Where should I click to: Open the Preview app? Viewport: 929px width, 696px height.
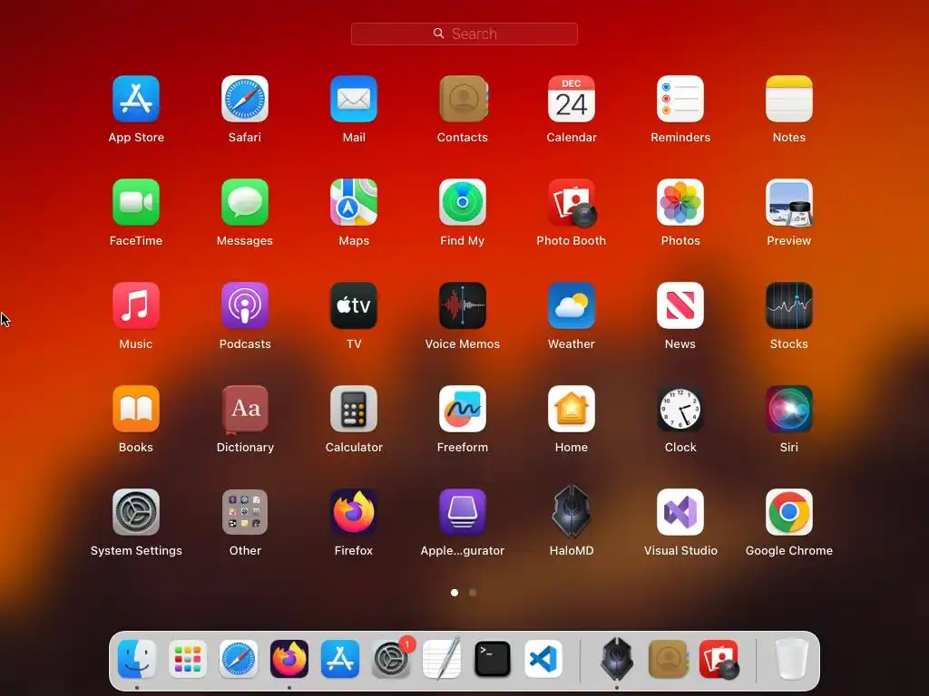point(789,202)
